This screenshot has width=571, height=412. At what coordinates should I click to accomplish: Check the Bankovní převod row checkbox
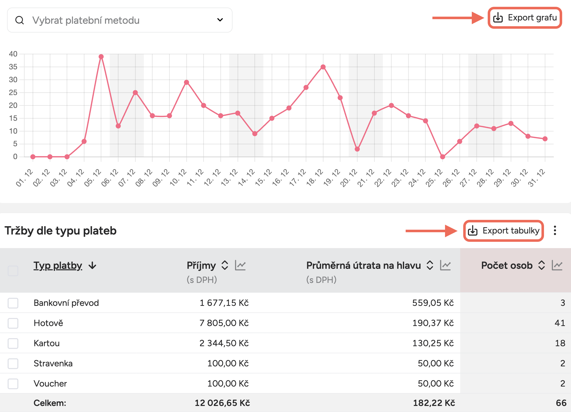click(13, 303)
